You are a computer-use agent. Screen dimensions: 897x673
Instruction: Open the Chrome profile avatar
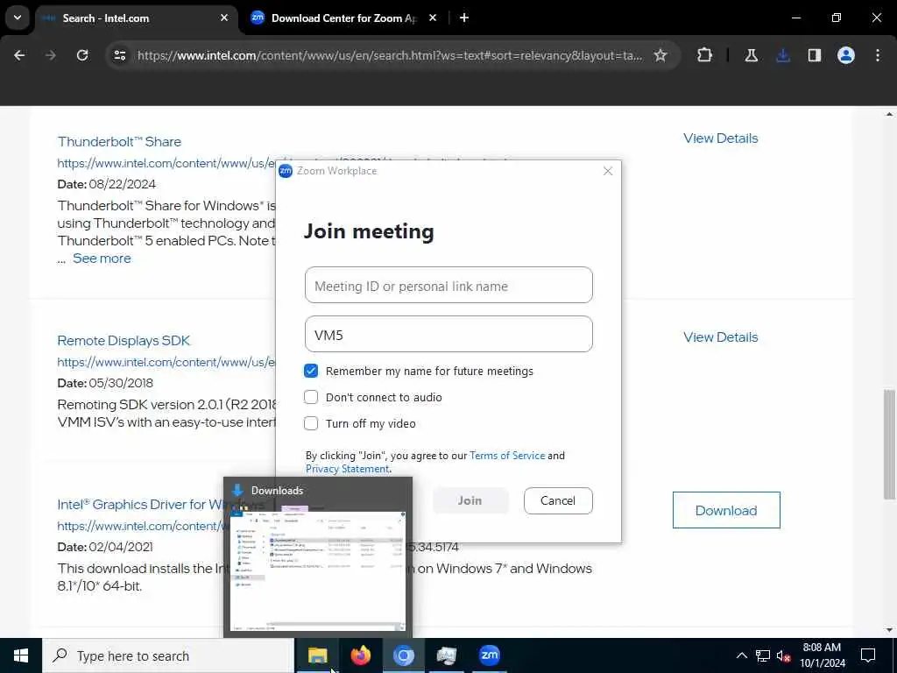tap(846, 55)
